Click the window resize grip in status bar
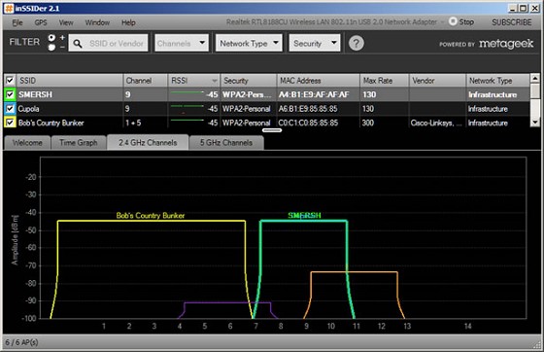This screenshot has width=544, height=352. 536,344
